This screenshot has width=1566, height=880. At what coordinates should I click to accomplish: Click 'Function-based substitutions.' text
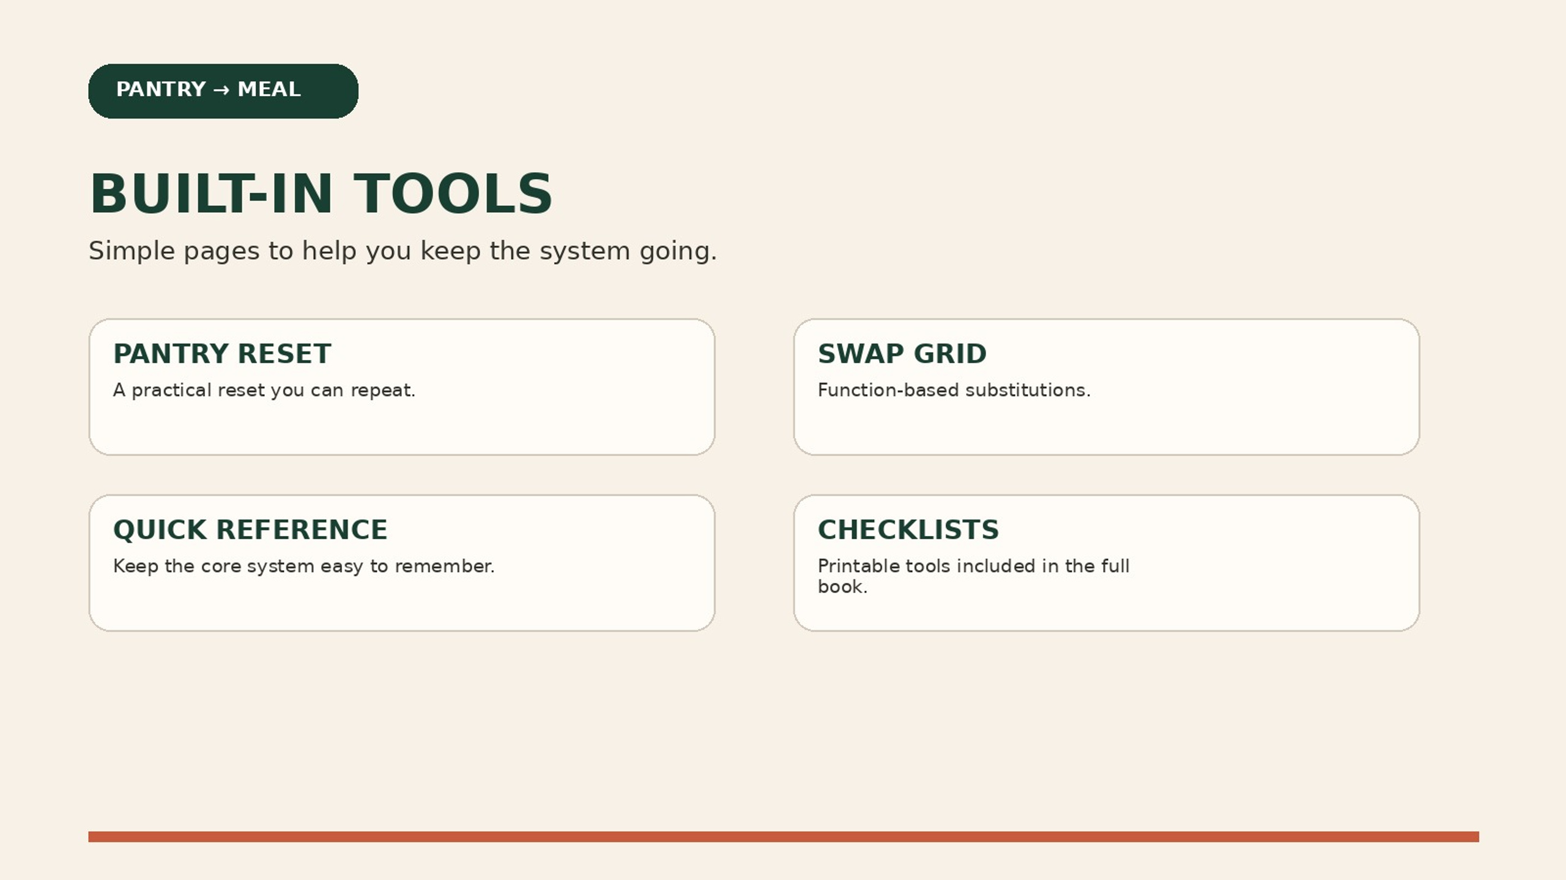(x=954, y=390)
